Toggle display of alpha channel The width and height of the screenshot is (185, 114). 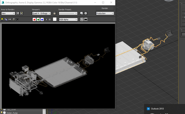pyautogui.click(x=46, y=19)
